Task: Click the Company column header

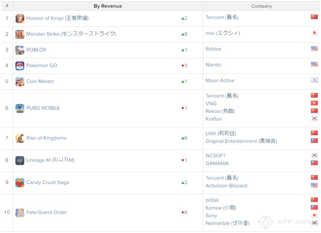Action: pyautogui.click(x=261, y=6)
